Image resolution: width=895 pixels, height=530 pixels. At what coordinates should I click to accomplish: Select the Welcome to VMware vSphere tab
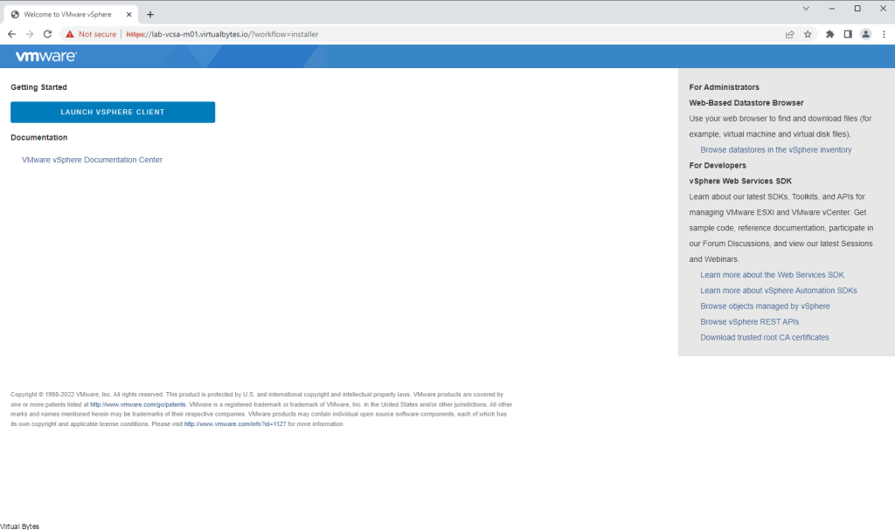[66, 14]
